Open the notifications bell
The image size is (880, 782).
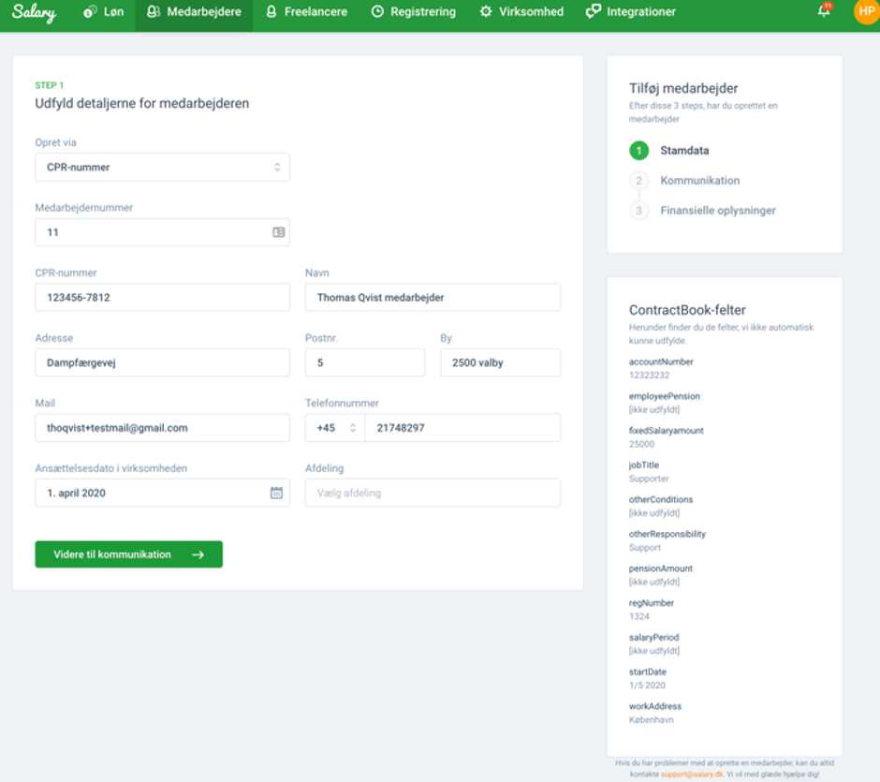824,10
